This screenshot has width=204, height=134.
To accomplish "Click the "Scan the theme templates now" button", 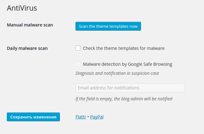I will (108, 26).
